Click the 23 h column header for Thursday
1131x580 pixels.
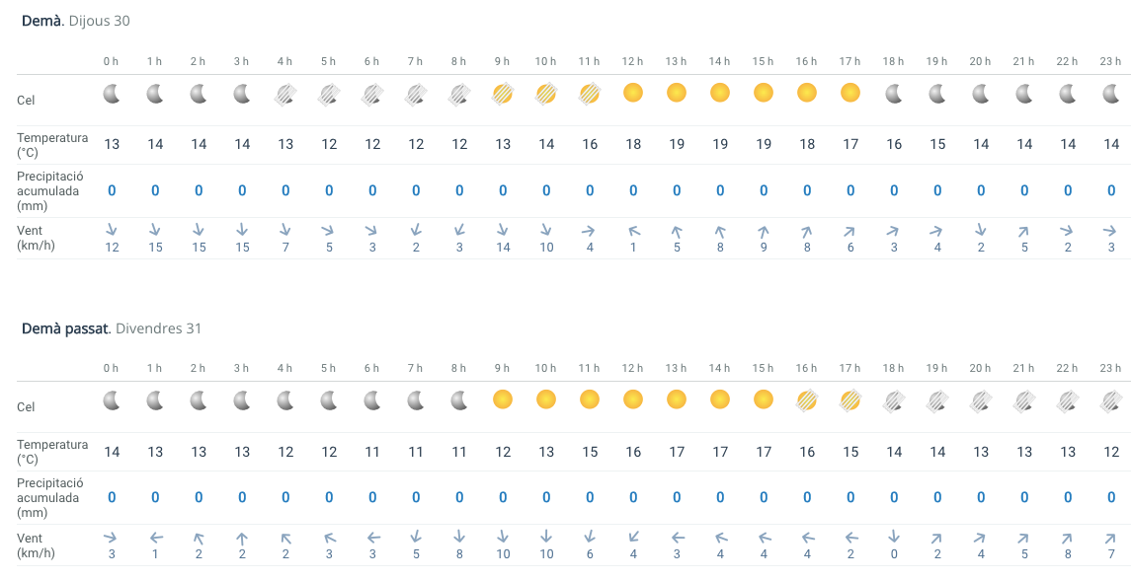[1111, 61]
